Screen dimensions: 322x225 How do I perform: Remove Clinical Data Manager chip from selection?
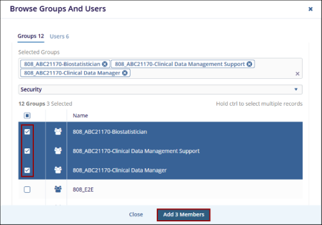coord(125,73)
